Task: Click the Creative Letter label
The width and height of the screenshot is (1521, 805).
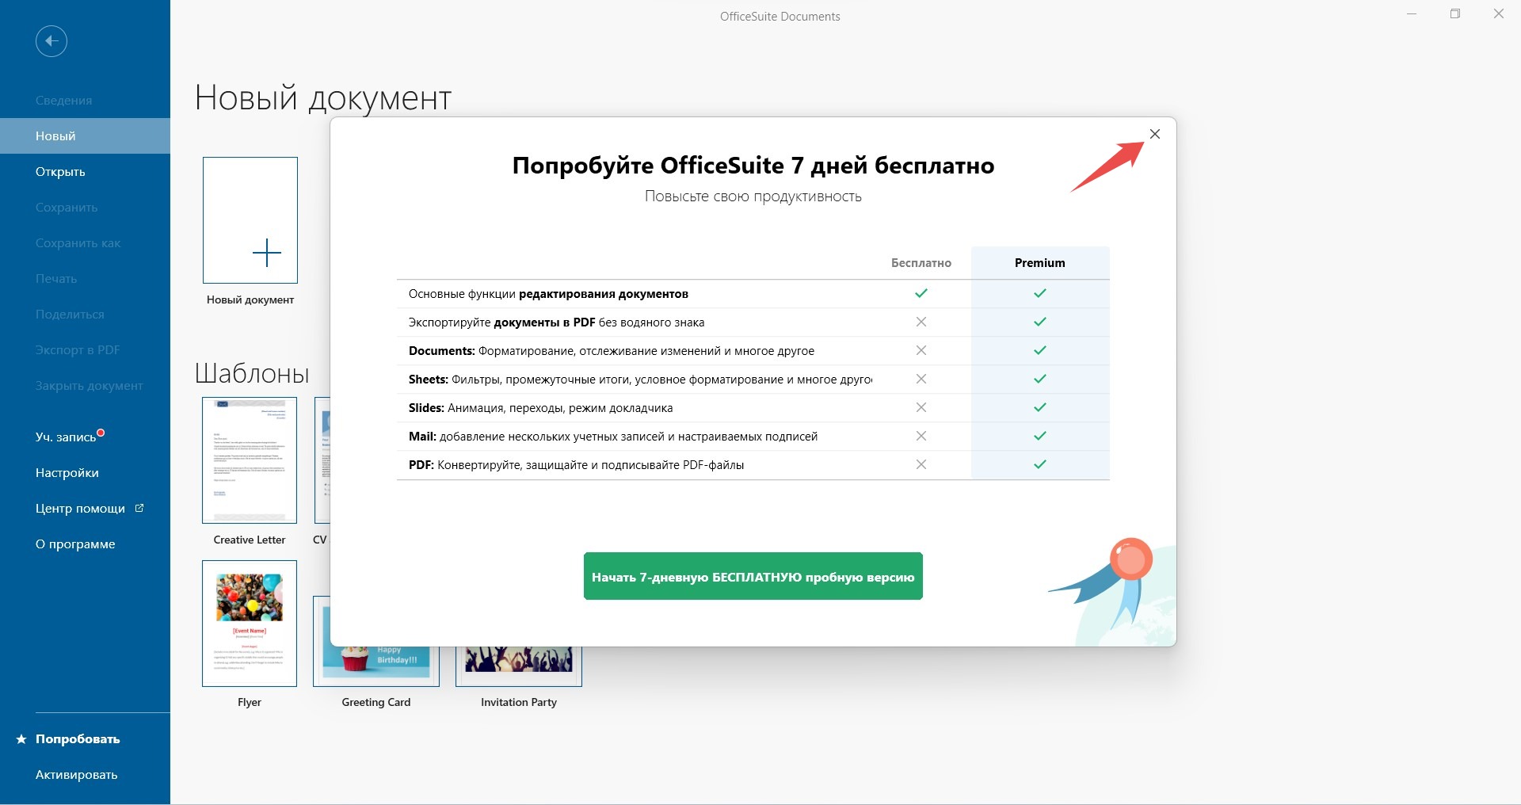Action: [250, 540]
